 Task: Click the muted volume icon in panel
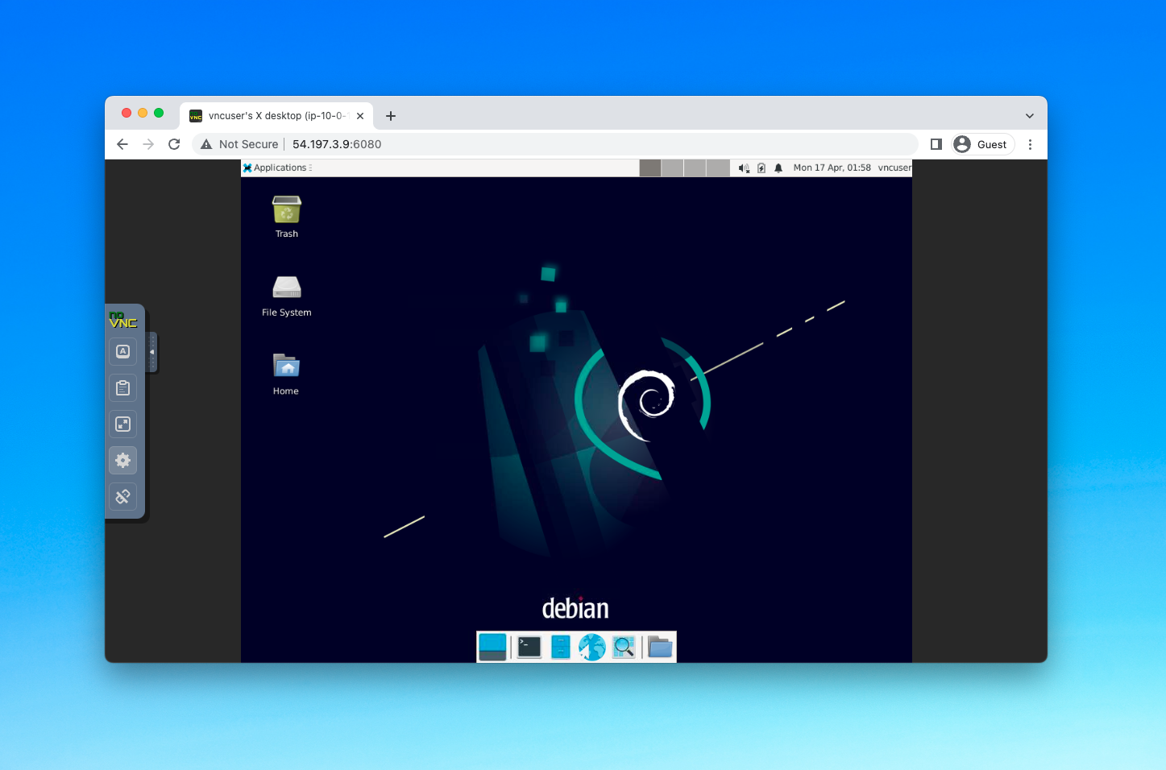coord(744,168)
